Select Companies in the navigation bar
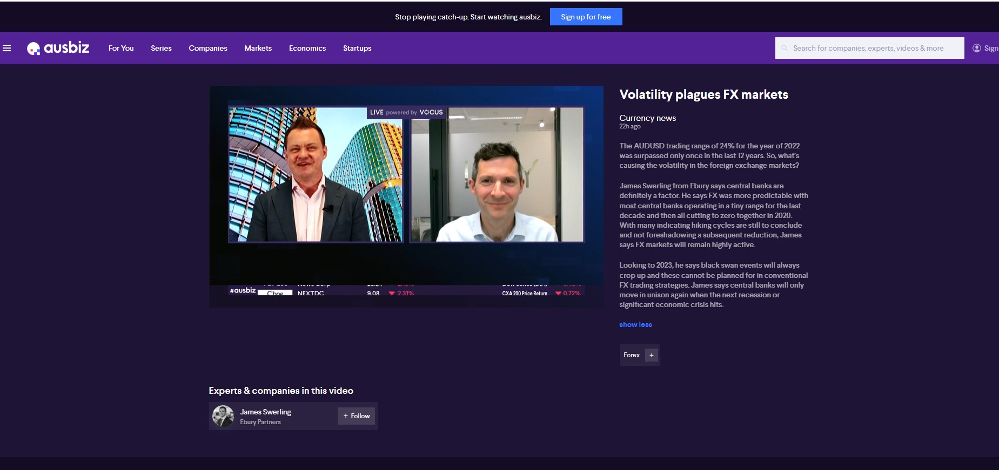 pos(208,48)
